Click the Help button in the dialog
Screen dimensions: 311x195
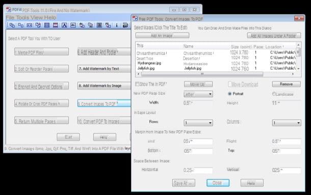252,183
